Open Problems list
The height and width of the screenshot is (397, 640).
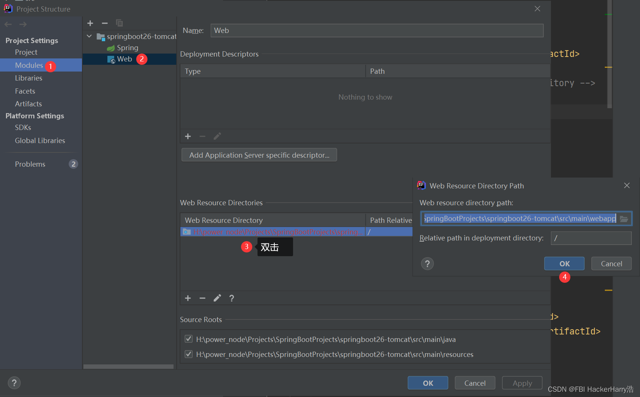30,164
